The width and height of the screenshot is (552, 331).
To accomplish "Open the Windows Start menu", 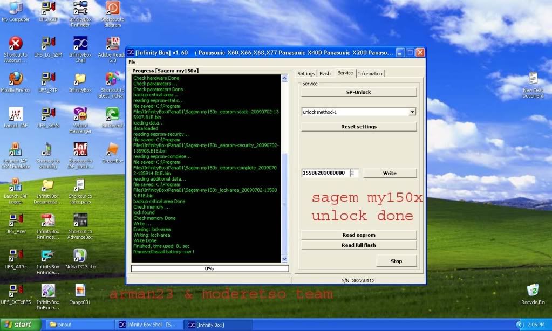I will click(x=21, y=325).
